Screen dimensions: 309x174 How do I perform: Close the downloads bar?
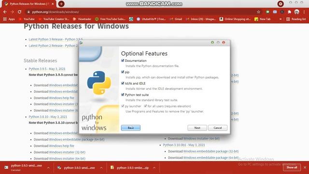click(305, 168)
